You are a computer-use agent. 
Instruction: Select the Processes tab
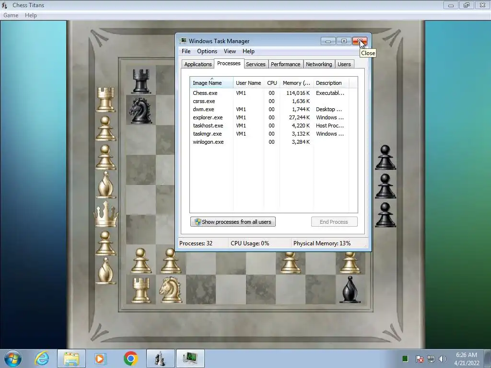click(x=229, y=64)
